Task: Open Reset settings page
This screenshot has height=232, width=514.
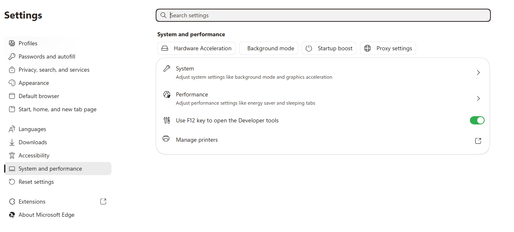Action: coord(58,182)
